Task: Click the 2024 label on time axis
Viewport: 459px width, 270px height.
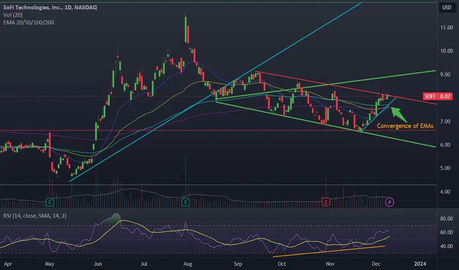Action: [420, 264]
